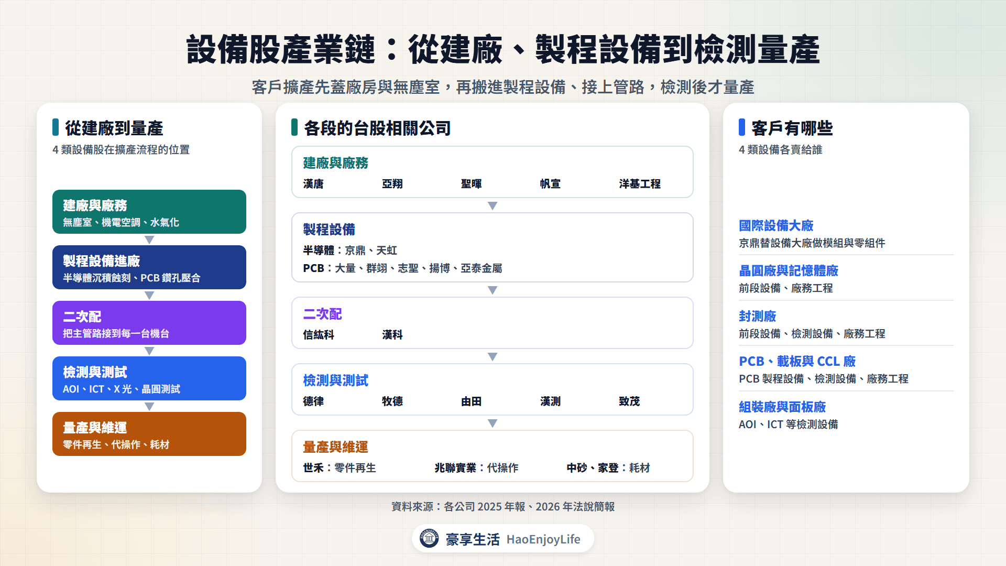Click the PCB、載板與 CCL 廠 heading
1006x566 pixels.
pyautogui.click(x=797, y=362)
